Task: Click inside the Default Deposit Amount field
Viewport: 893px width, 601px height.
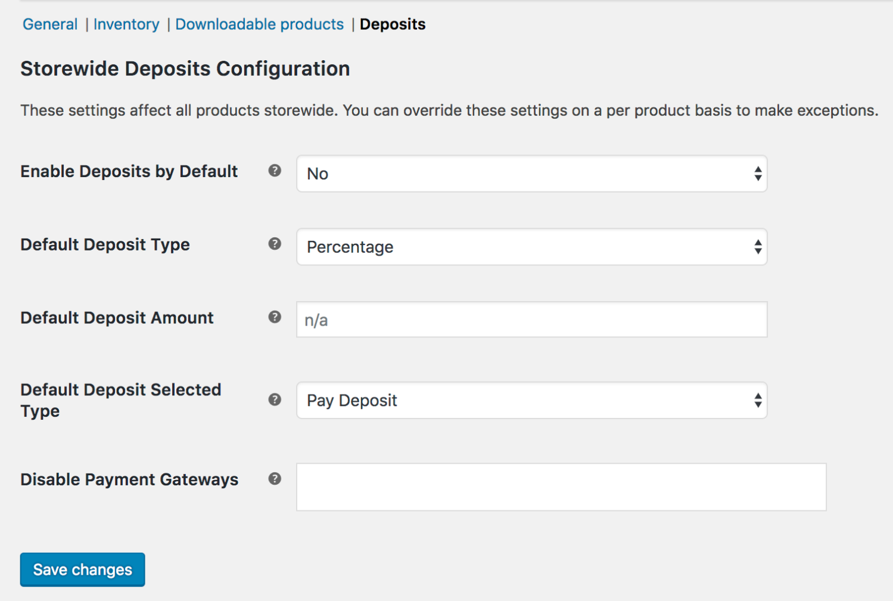Action: 530,320
